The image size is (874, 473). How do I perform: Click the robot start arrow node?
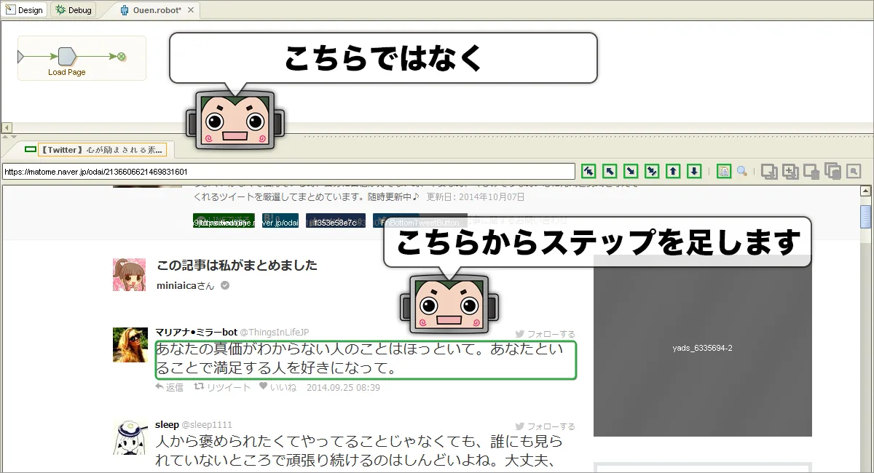coord(21,56)
